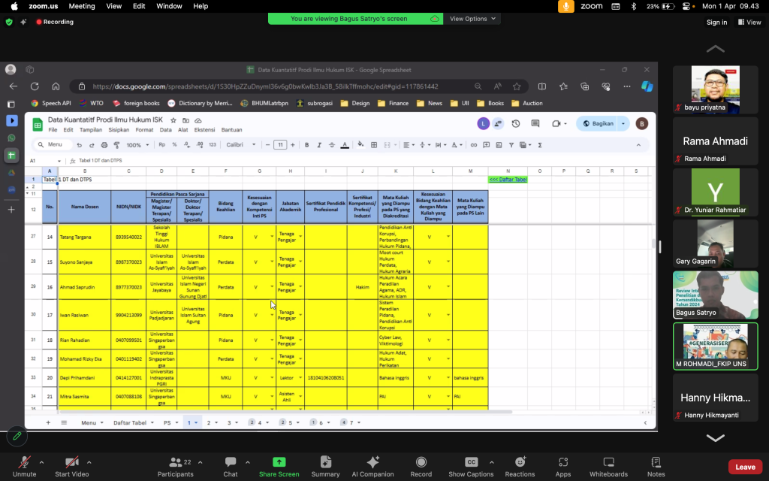Click the add sheet plus button
This screenshot has height=481, width=769.
tap(48, 422)
